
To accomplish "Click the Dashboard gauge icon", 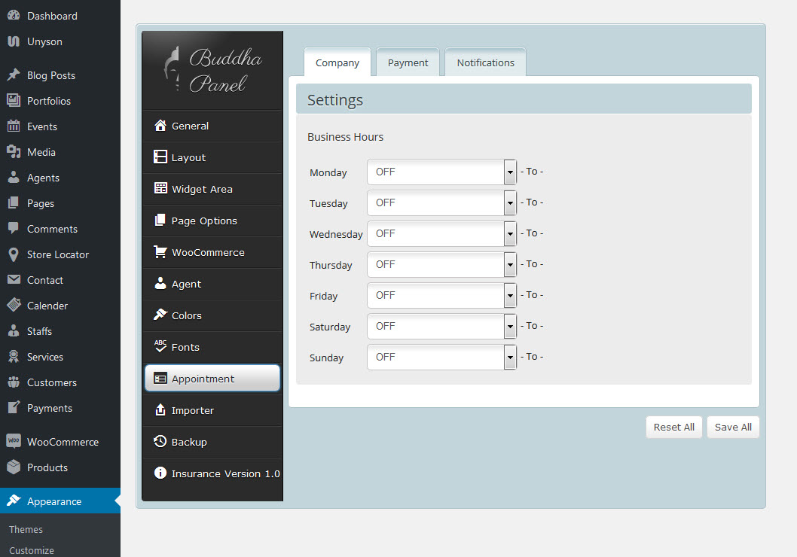I will coord(14,15).
